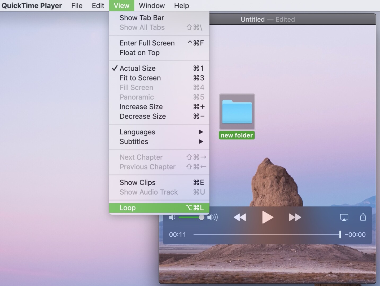Expand the Languages submenu

coord(137,132)
